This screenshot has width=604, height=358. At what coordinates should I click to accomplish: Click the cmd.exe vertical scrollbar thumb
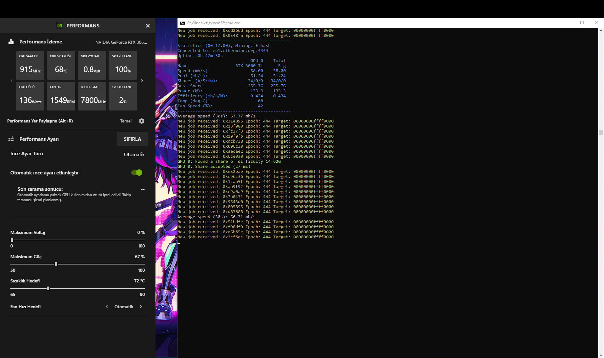(601, 132)
